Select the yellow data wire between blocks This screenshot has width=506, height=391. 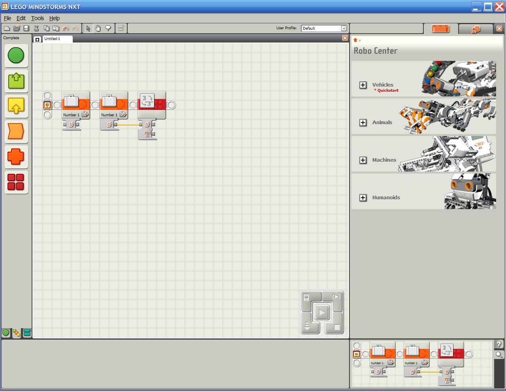[128, 125]
